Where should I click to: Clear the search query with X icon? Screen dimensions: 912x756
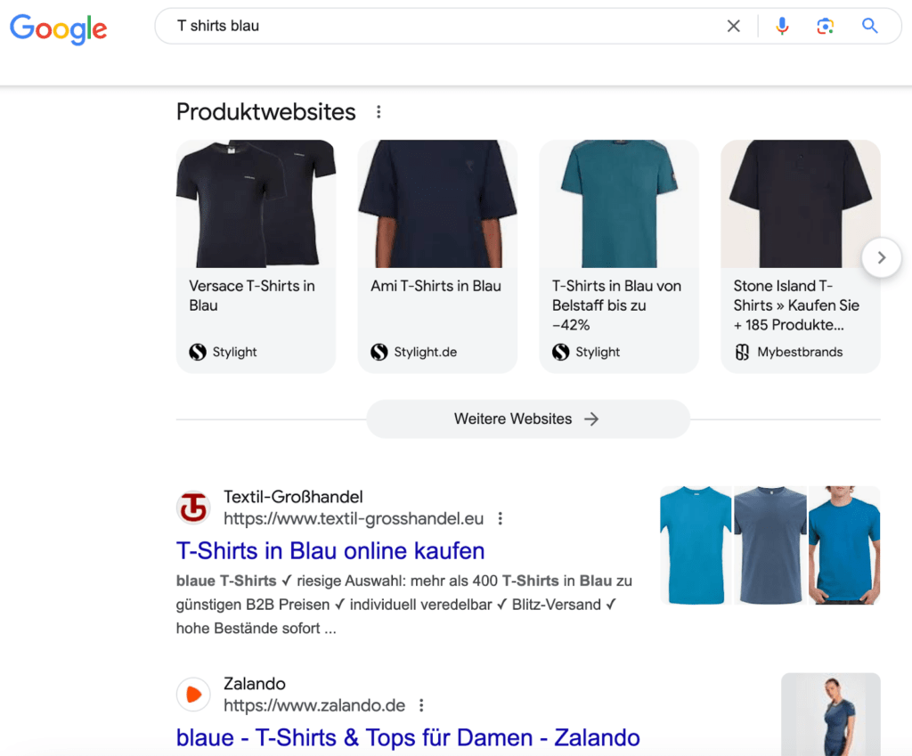tap(733, 27)
